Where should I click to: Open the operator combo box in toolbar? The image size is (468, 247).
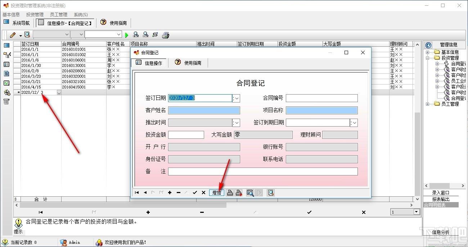pos(81,35)
